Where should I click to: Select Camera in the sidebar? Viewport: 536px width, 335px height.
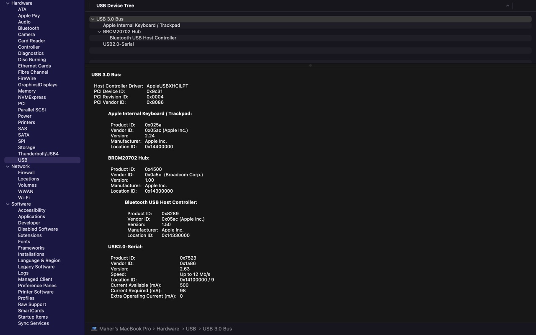(x=26, y=34)
